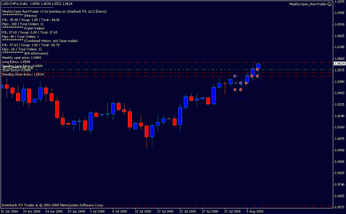The width and height of the screenshot is (346, 214).
Task: Click the 3 Jul 2008 date label
Action: [97, 212]
